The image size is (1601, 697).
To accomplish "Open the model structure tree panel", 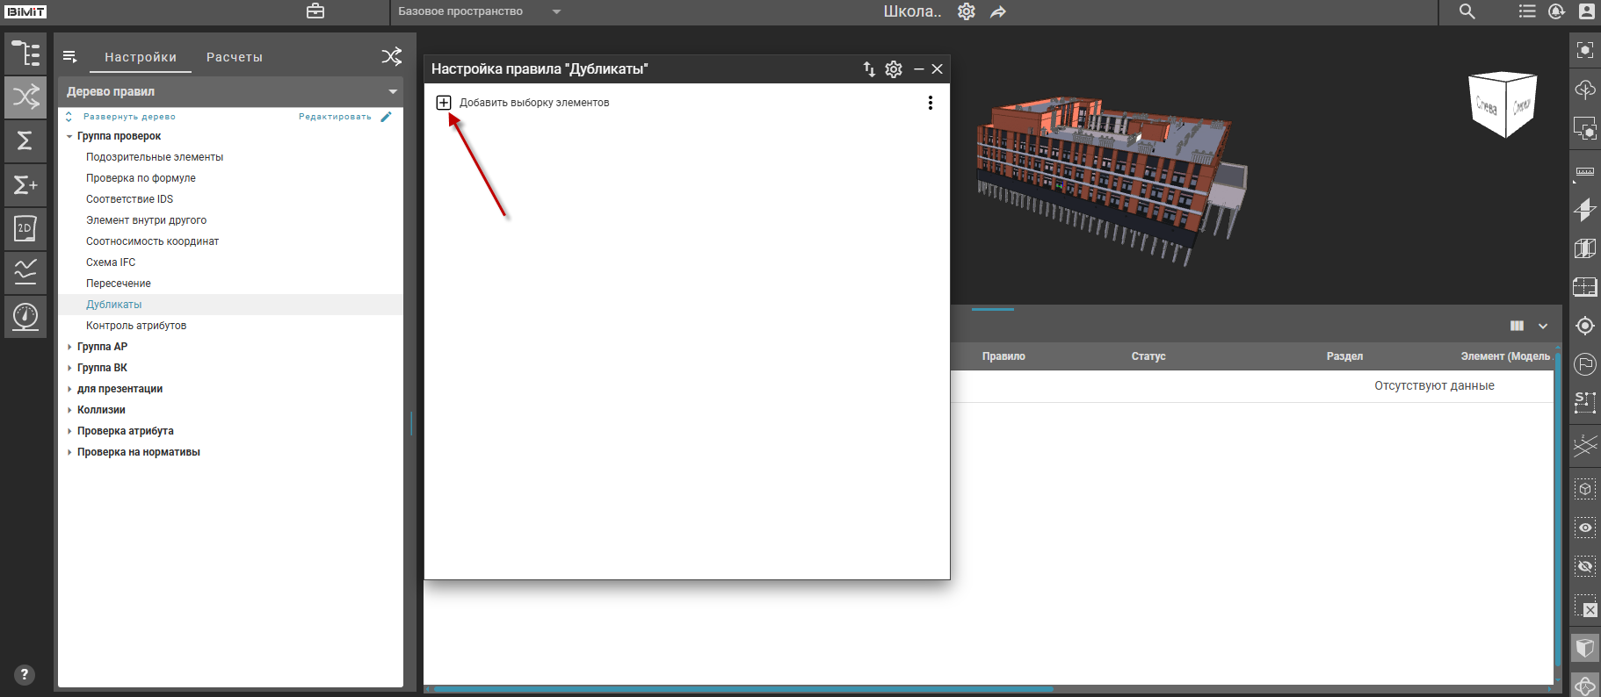I will (25, 54).
